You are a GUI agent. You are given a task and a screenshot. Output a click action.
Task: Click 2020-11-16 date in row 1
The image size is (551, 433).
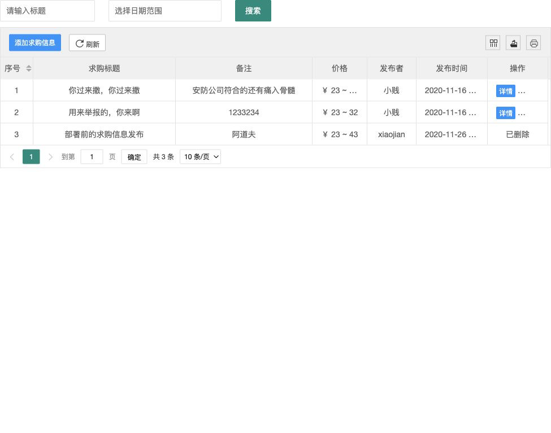click(x=452, y=90)
